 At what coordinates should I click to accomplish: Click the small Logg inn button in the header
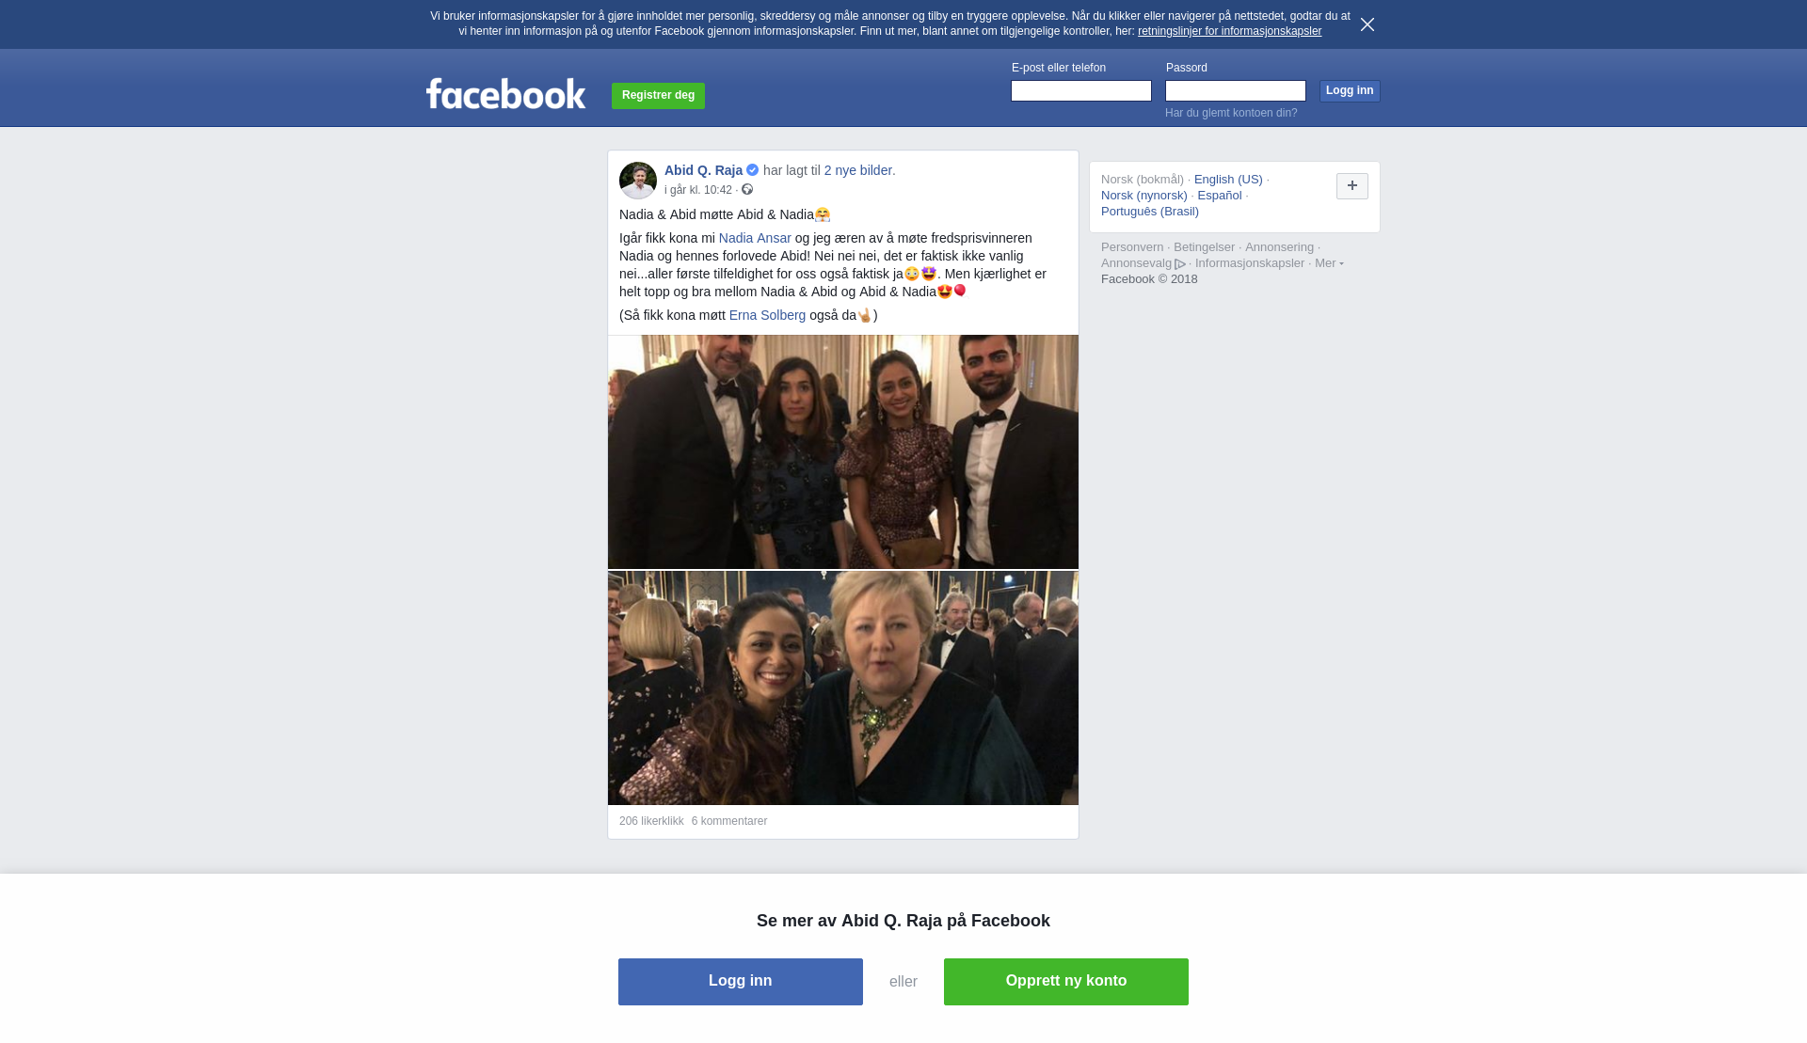click(1350, 90)
